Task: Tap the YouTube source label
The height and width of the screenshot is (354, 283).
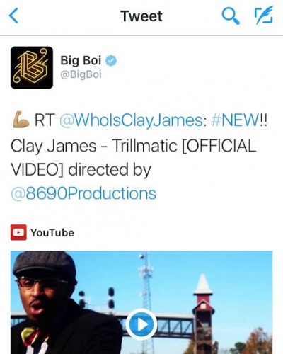Action: 52,233
